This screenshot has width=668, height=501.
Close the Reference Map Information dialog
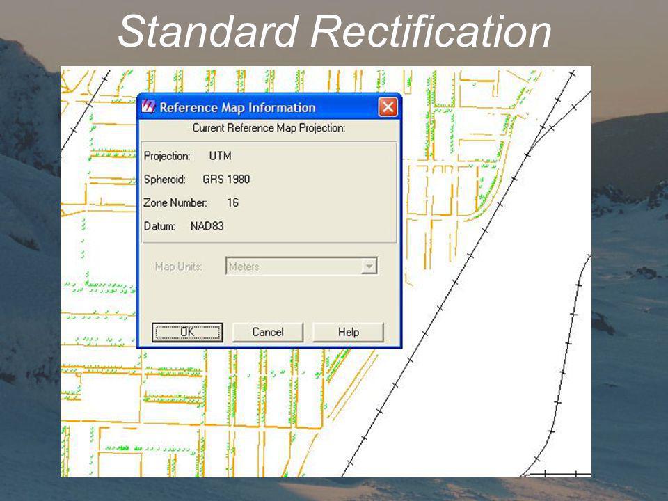388,107
